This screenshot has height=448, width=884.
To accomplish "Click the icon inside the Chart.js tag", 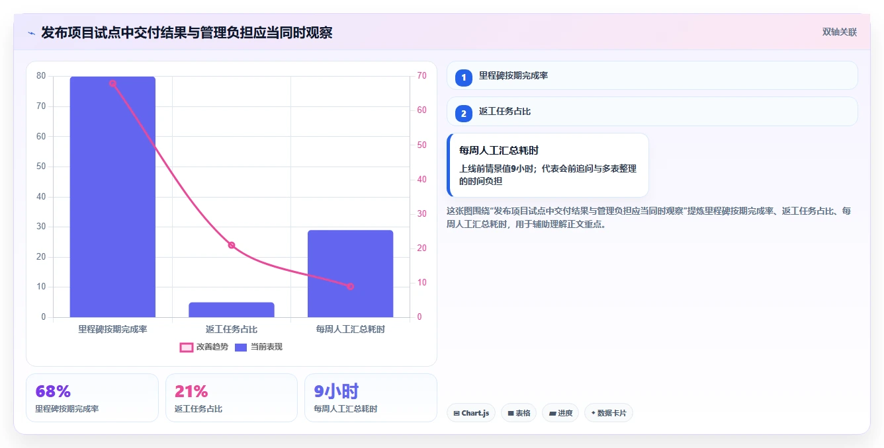I will point(457,413).
